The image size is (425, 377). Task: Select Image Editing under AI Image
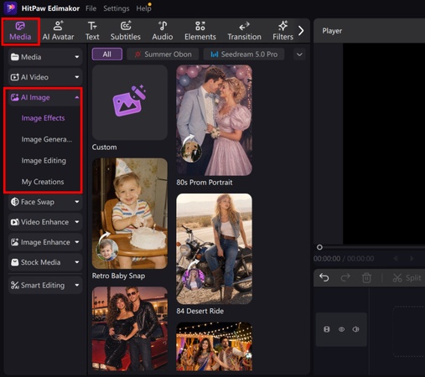pos(44,161)
